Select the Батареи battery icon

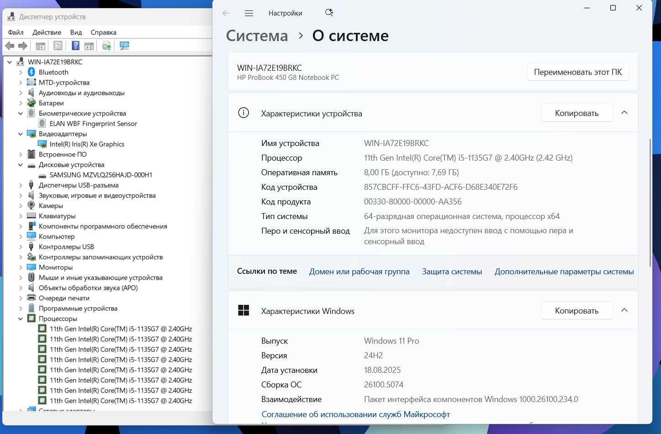point(32,103)
